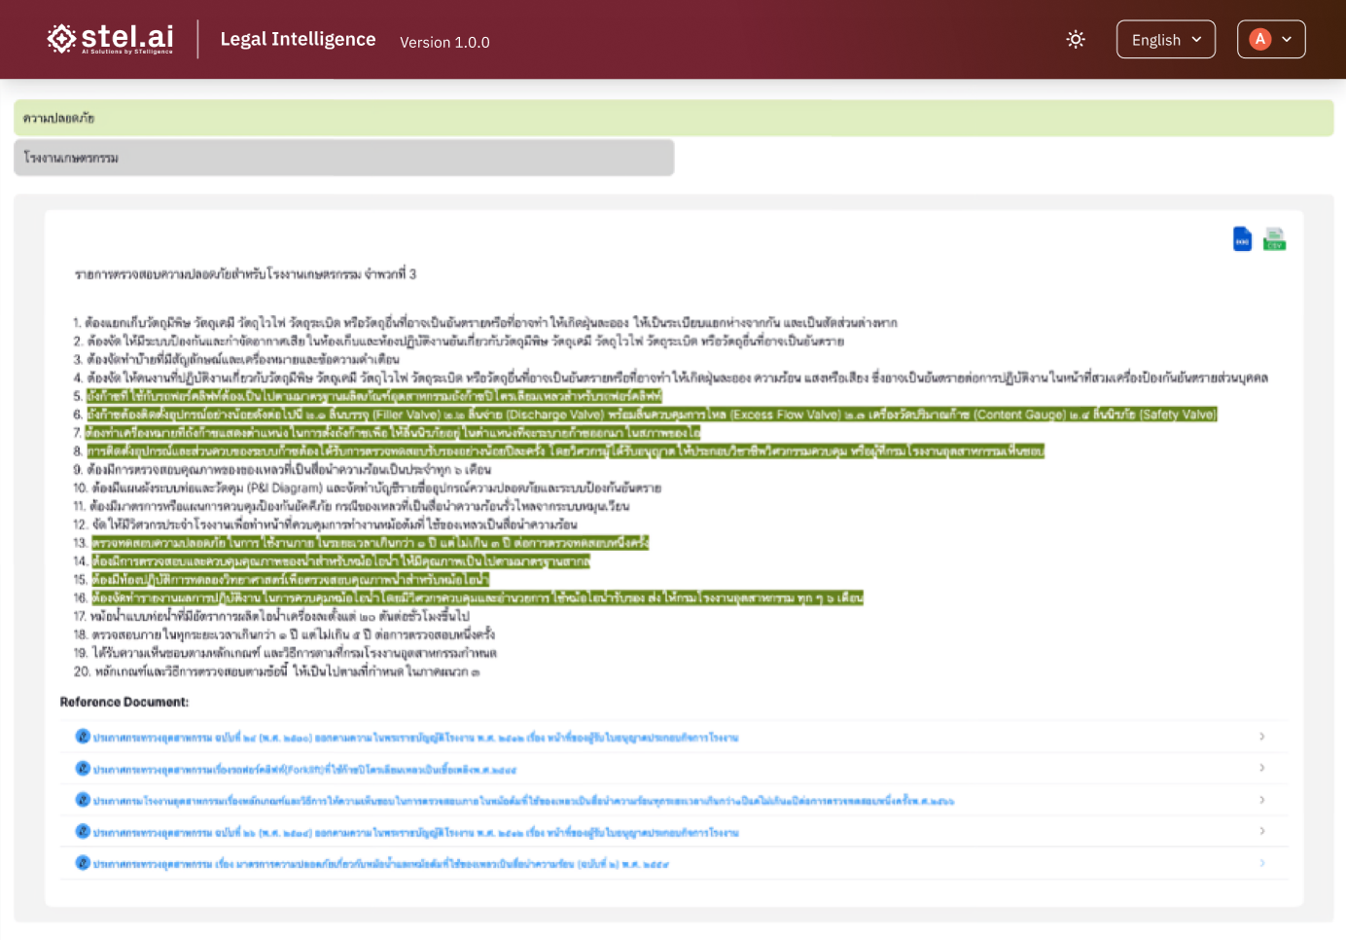Select the green ความปลอดภัย category bar
This screenshot has width=1346, height=940.
pos(673,118)
